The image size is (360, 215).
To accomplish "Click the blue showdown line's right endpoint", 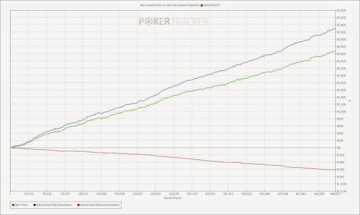I will [x=335, y=29].
